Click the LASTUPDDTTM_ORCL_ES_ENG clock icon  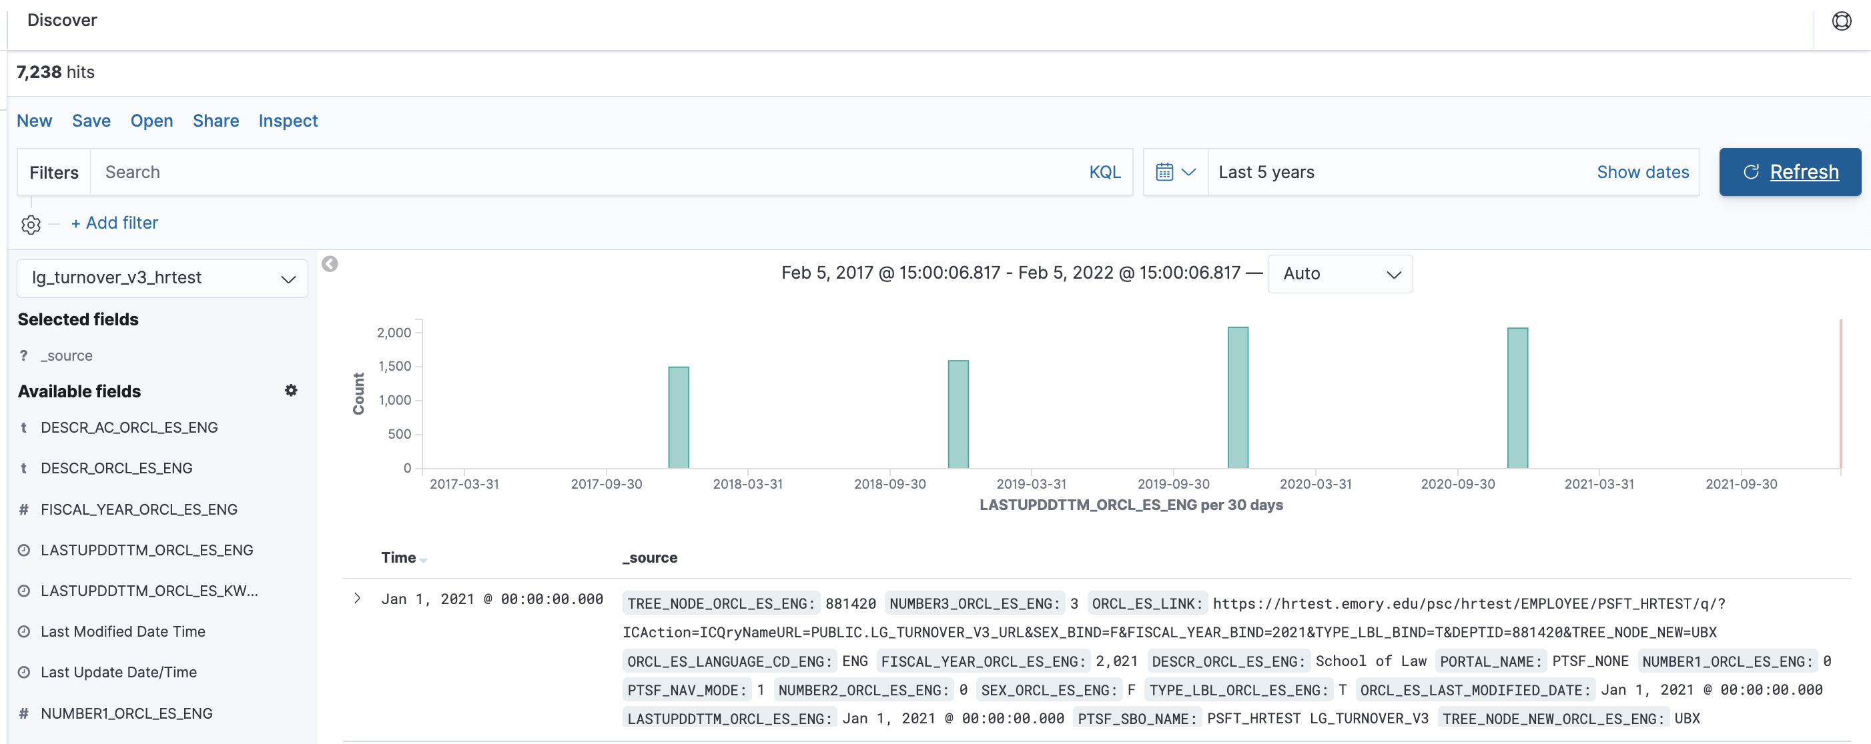[x=24, y=550]
